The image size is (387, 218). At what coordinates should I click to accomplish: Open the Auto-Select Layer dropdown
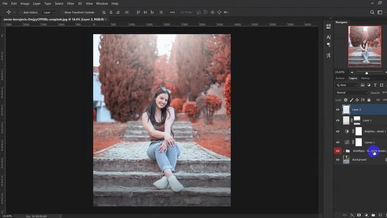(49, 12)
